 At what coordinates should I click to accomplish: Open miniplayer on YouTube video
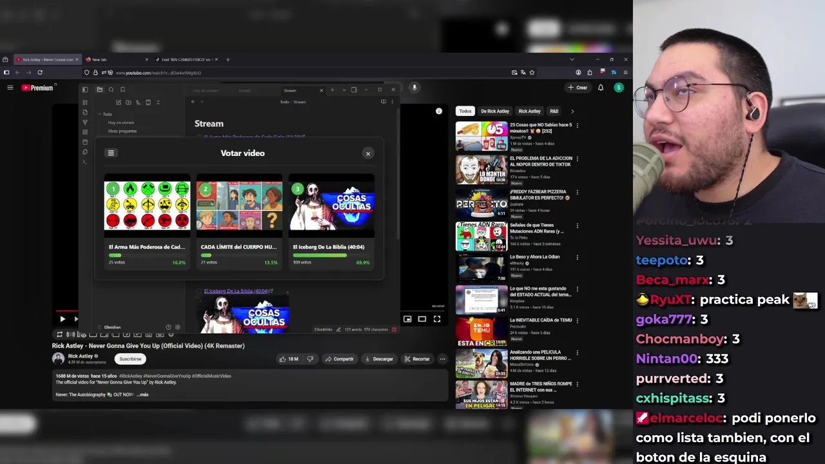(407, 318)
